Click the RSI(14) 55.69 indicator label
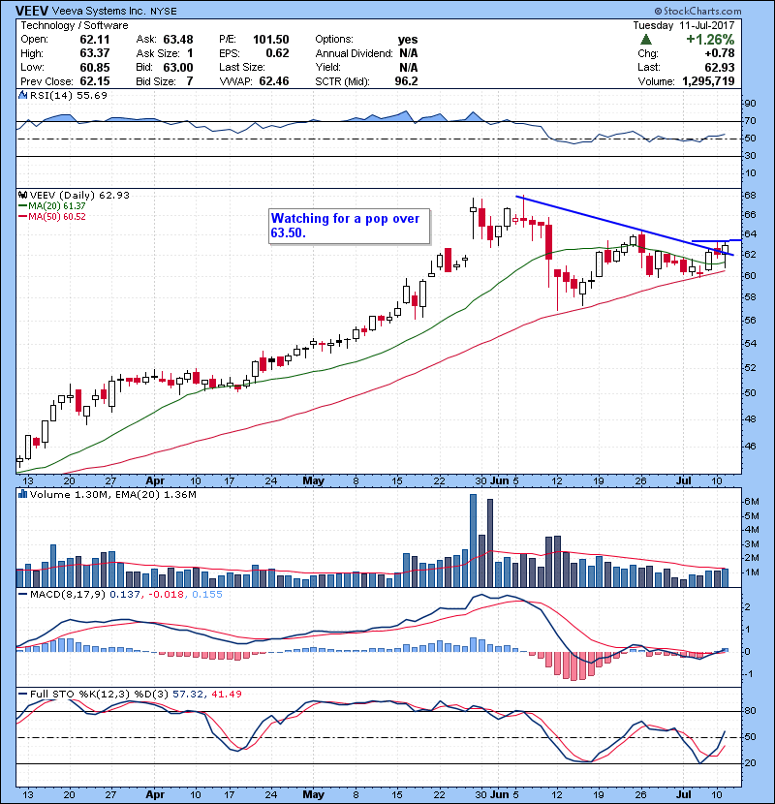 tap(69, 95)
